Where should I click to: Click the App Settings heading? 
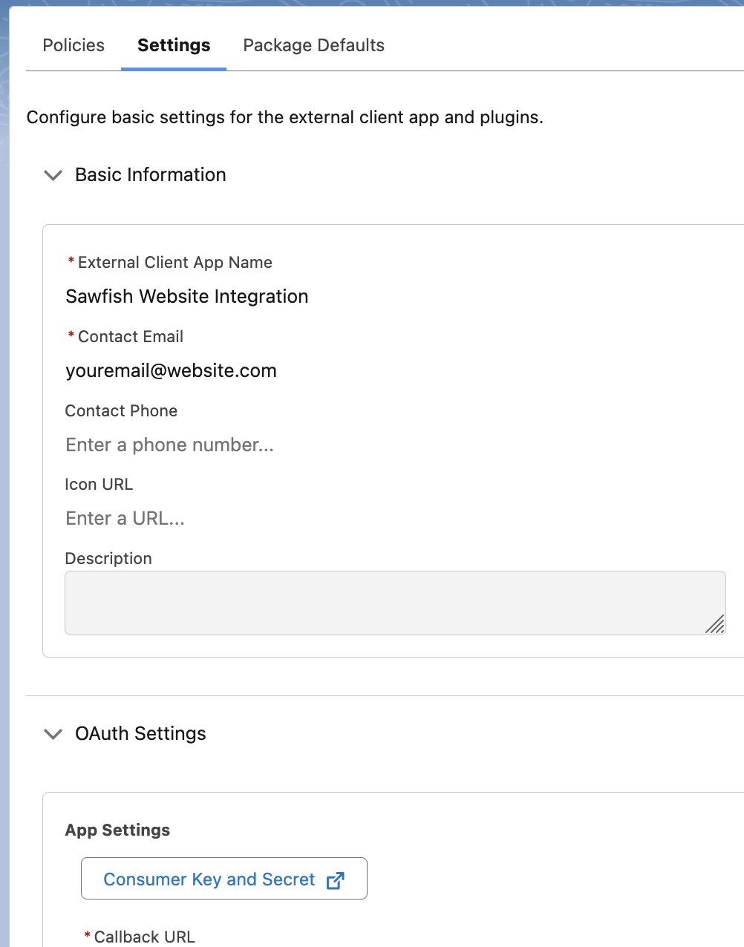click(x=117, y=830)
